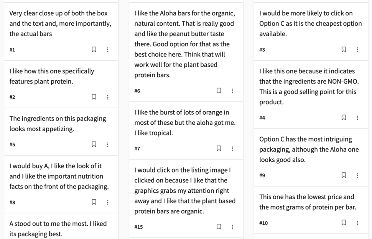Open the three-dot menu on response #15
The width and height of the screenshot is (372, 239).
coord(233,227)
